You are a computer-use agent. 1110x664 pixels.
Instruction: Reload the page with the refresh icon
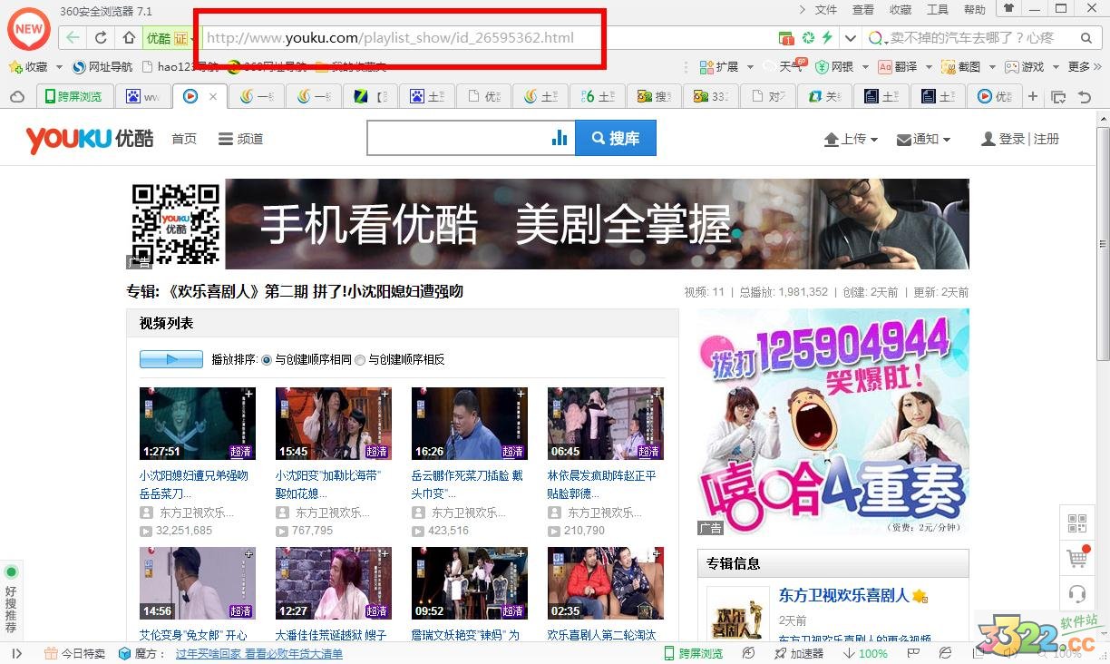(x=101, y=38)
